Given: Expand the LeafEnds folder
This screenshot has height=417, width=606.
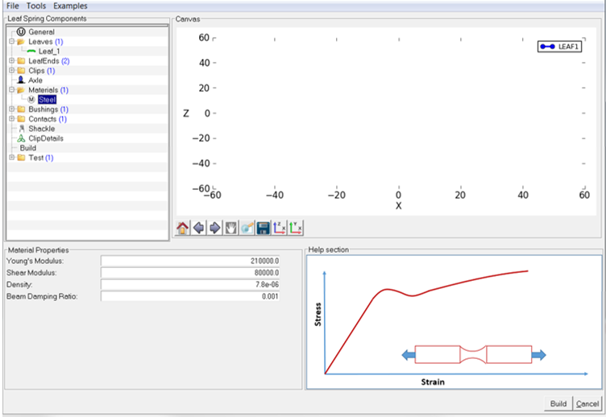Looking at the screenshot, I should [11, 60].
